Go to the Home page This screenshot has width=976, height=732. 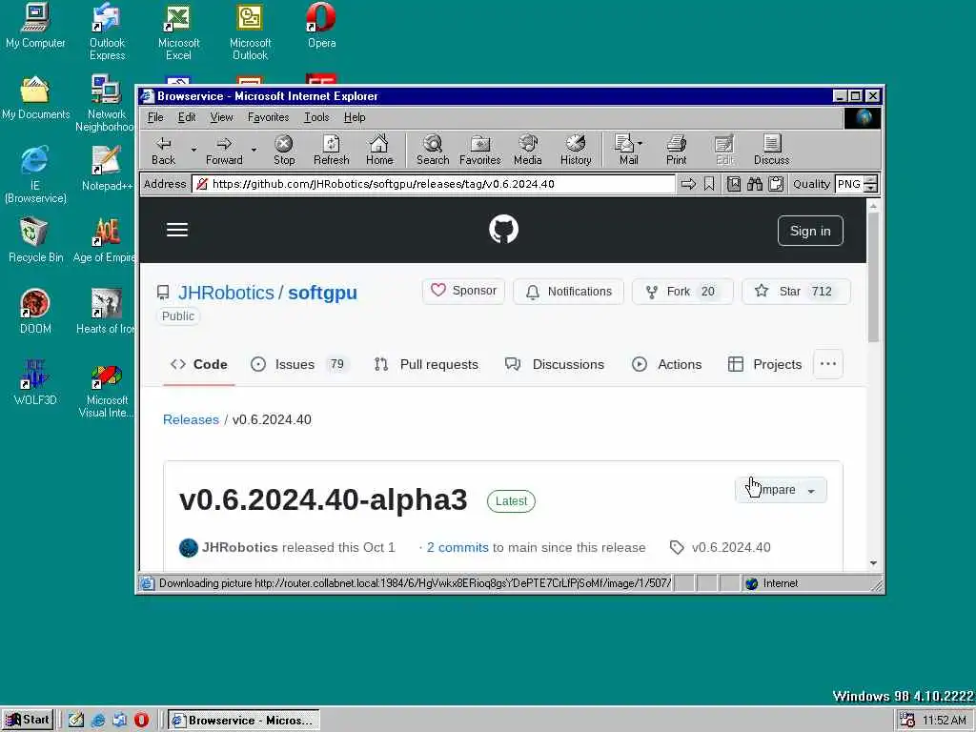click(x=379, y=150)
